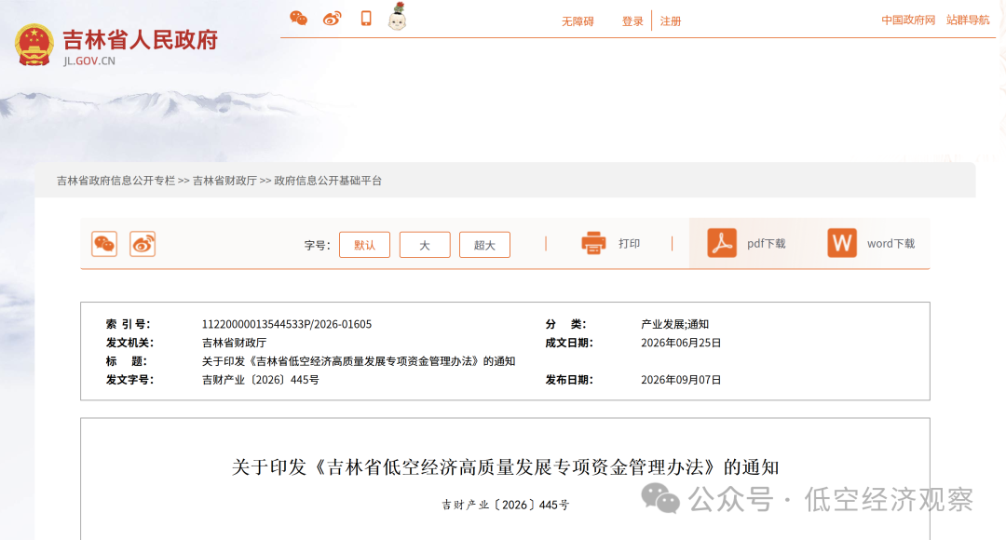The width and height of the screenshot is (1006, 540).
Task: Click 分类 value 产业发展;通知
Action: (675, 325)
